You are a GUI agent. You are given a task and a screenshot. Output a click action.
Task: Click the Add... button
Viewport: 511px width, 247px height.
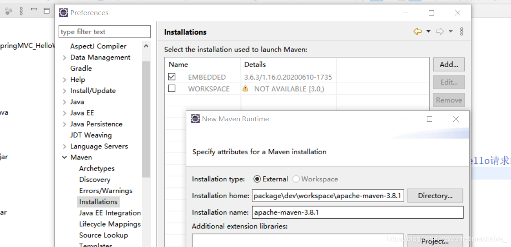tap(449, 64)
